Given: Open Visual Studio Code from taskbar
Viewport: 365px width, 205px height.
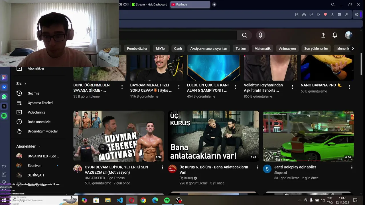Looking at the screenshot, I should tap(120, 200).
